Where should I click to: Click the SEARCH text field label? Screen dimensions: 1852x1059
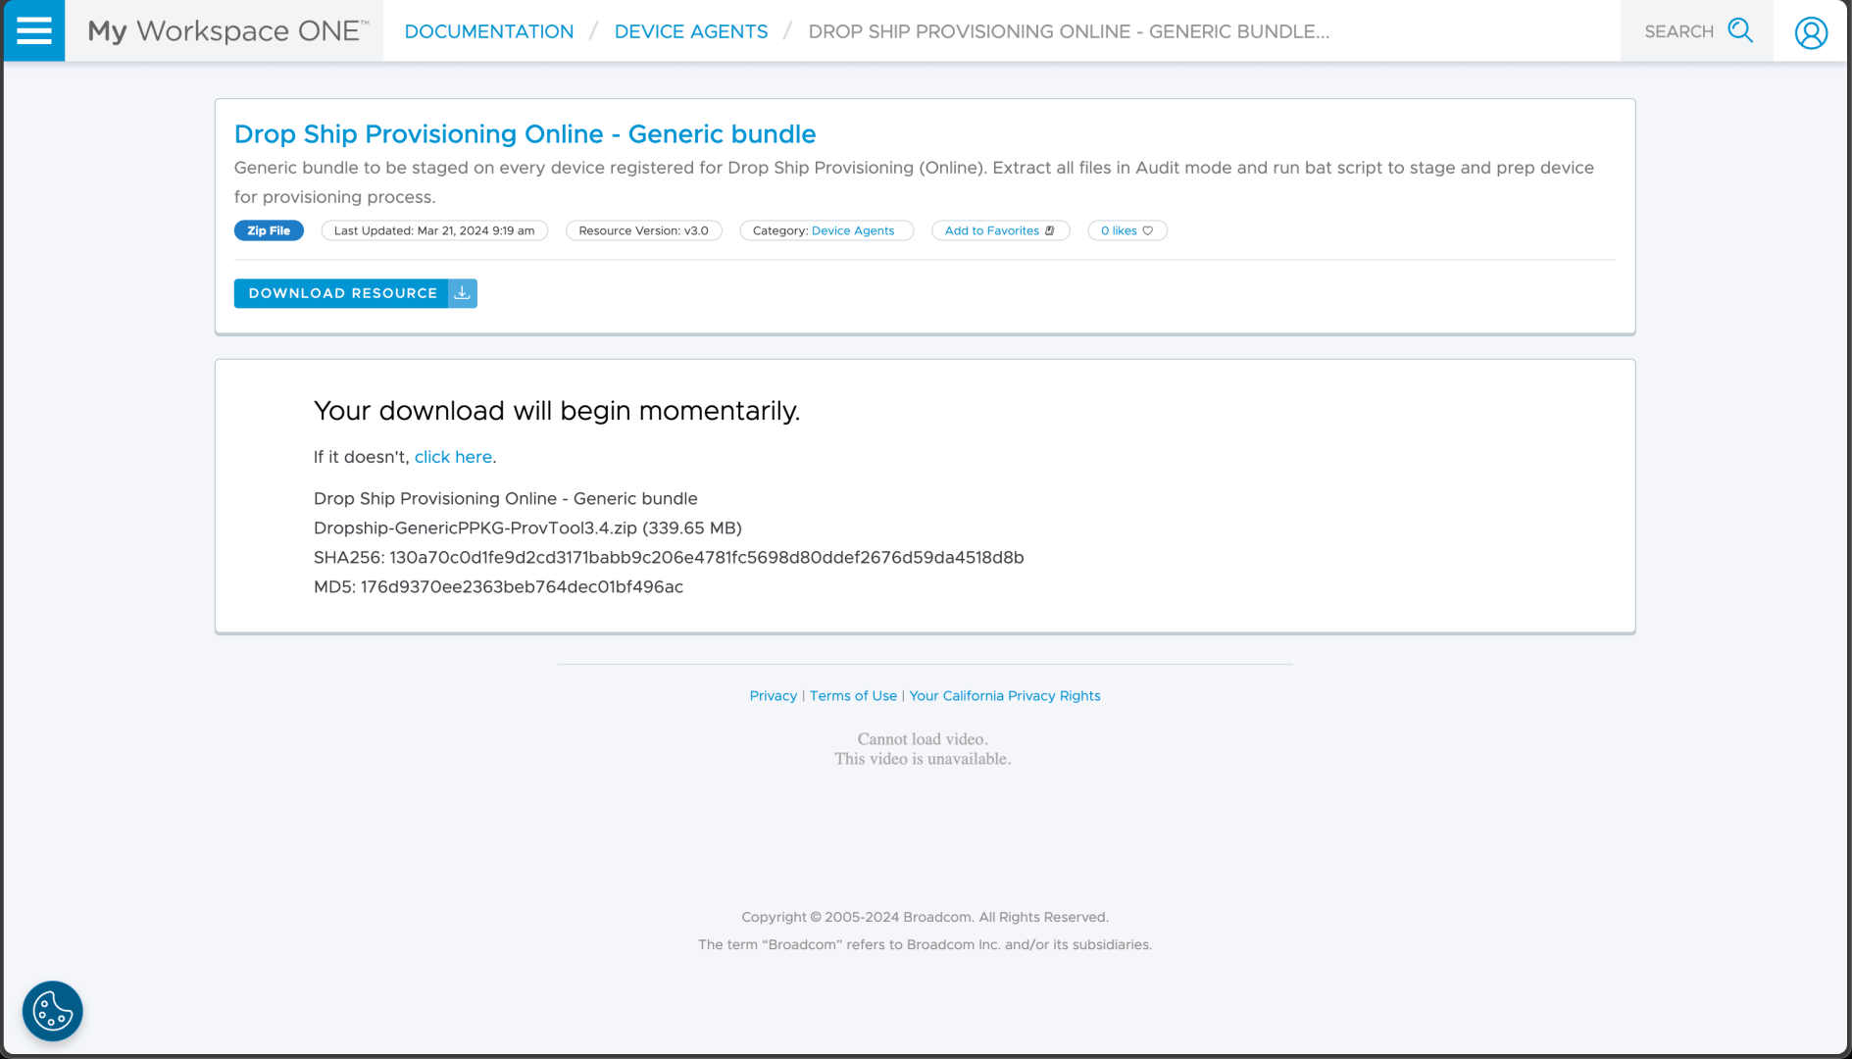pos(1678,31)
